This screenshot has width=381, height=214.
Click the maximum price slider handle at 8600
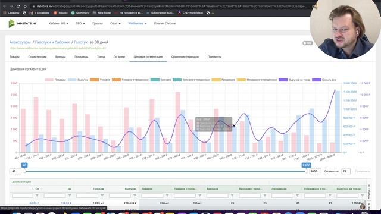[306, 171]
